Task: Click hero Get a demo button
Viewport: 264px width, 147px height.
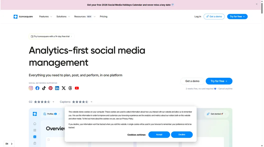Action: point(192,81)
